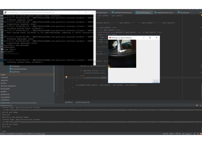Viewport: 202px width, 144px height.
Task: Select the target folder in project tree
Action: point(3,75)
